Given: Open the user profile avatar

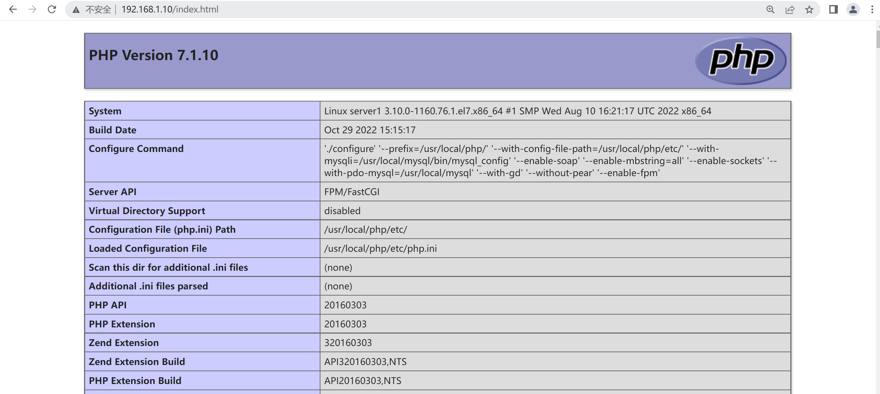Looking at the screenshot, I should 853,9.
